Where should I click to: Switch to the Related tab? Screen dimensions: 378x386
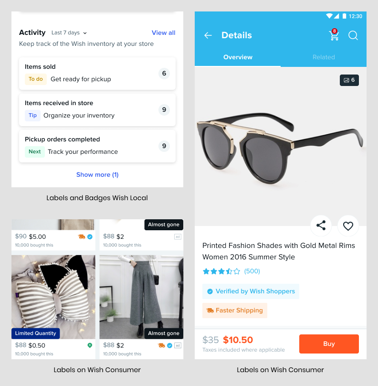[x=324, y=57]
